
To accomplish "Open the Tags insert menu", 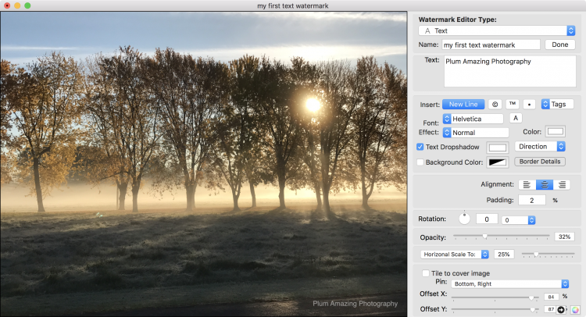I will pyautogui.click(x=558, y=104).
